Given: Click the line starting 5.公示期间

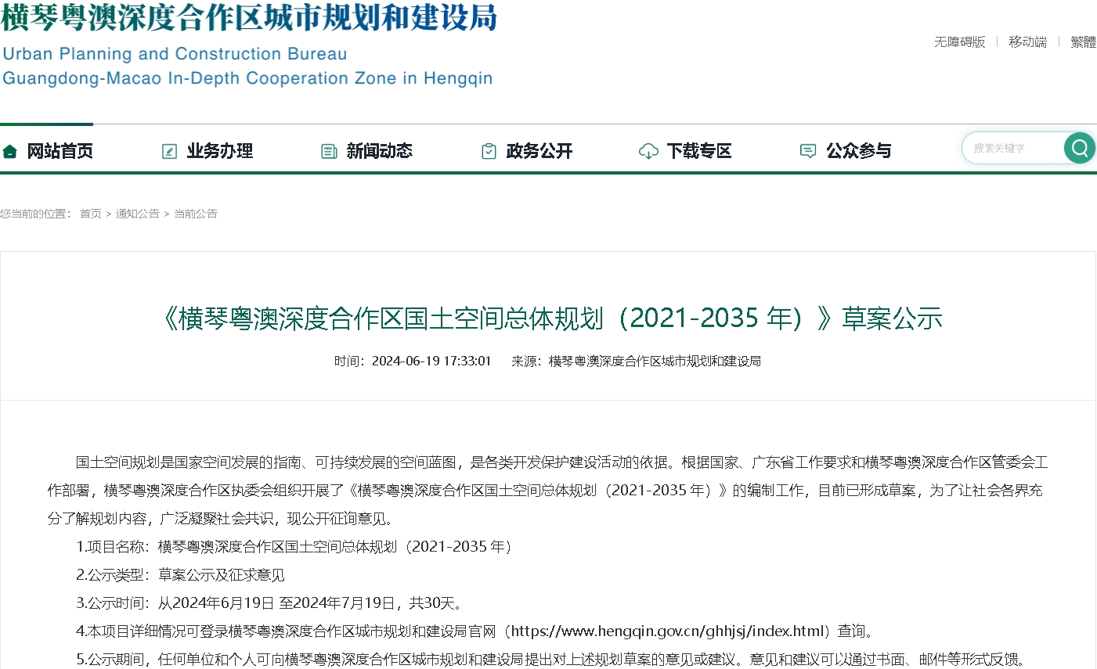Looking at the screenshot, I should 550,660.
